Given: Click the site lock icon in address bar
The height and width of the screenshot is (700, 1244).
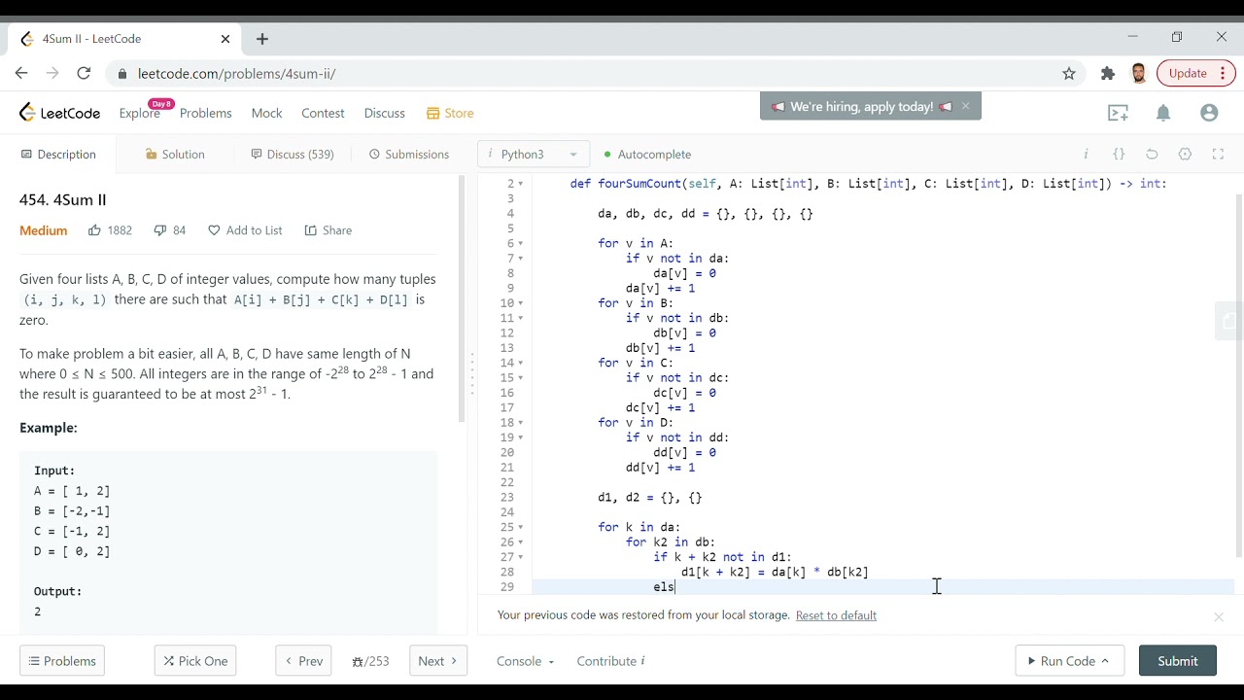Looking at the screenshot, I should pos(121,73).
